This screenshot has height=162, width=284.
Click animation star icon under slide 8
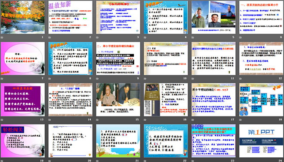tap(49, 79)
